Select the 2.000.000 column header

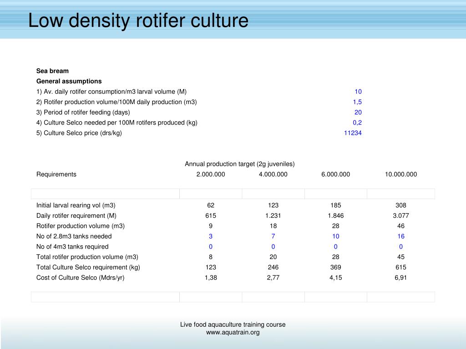211,174
